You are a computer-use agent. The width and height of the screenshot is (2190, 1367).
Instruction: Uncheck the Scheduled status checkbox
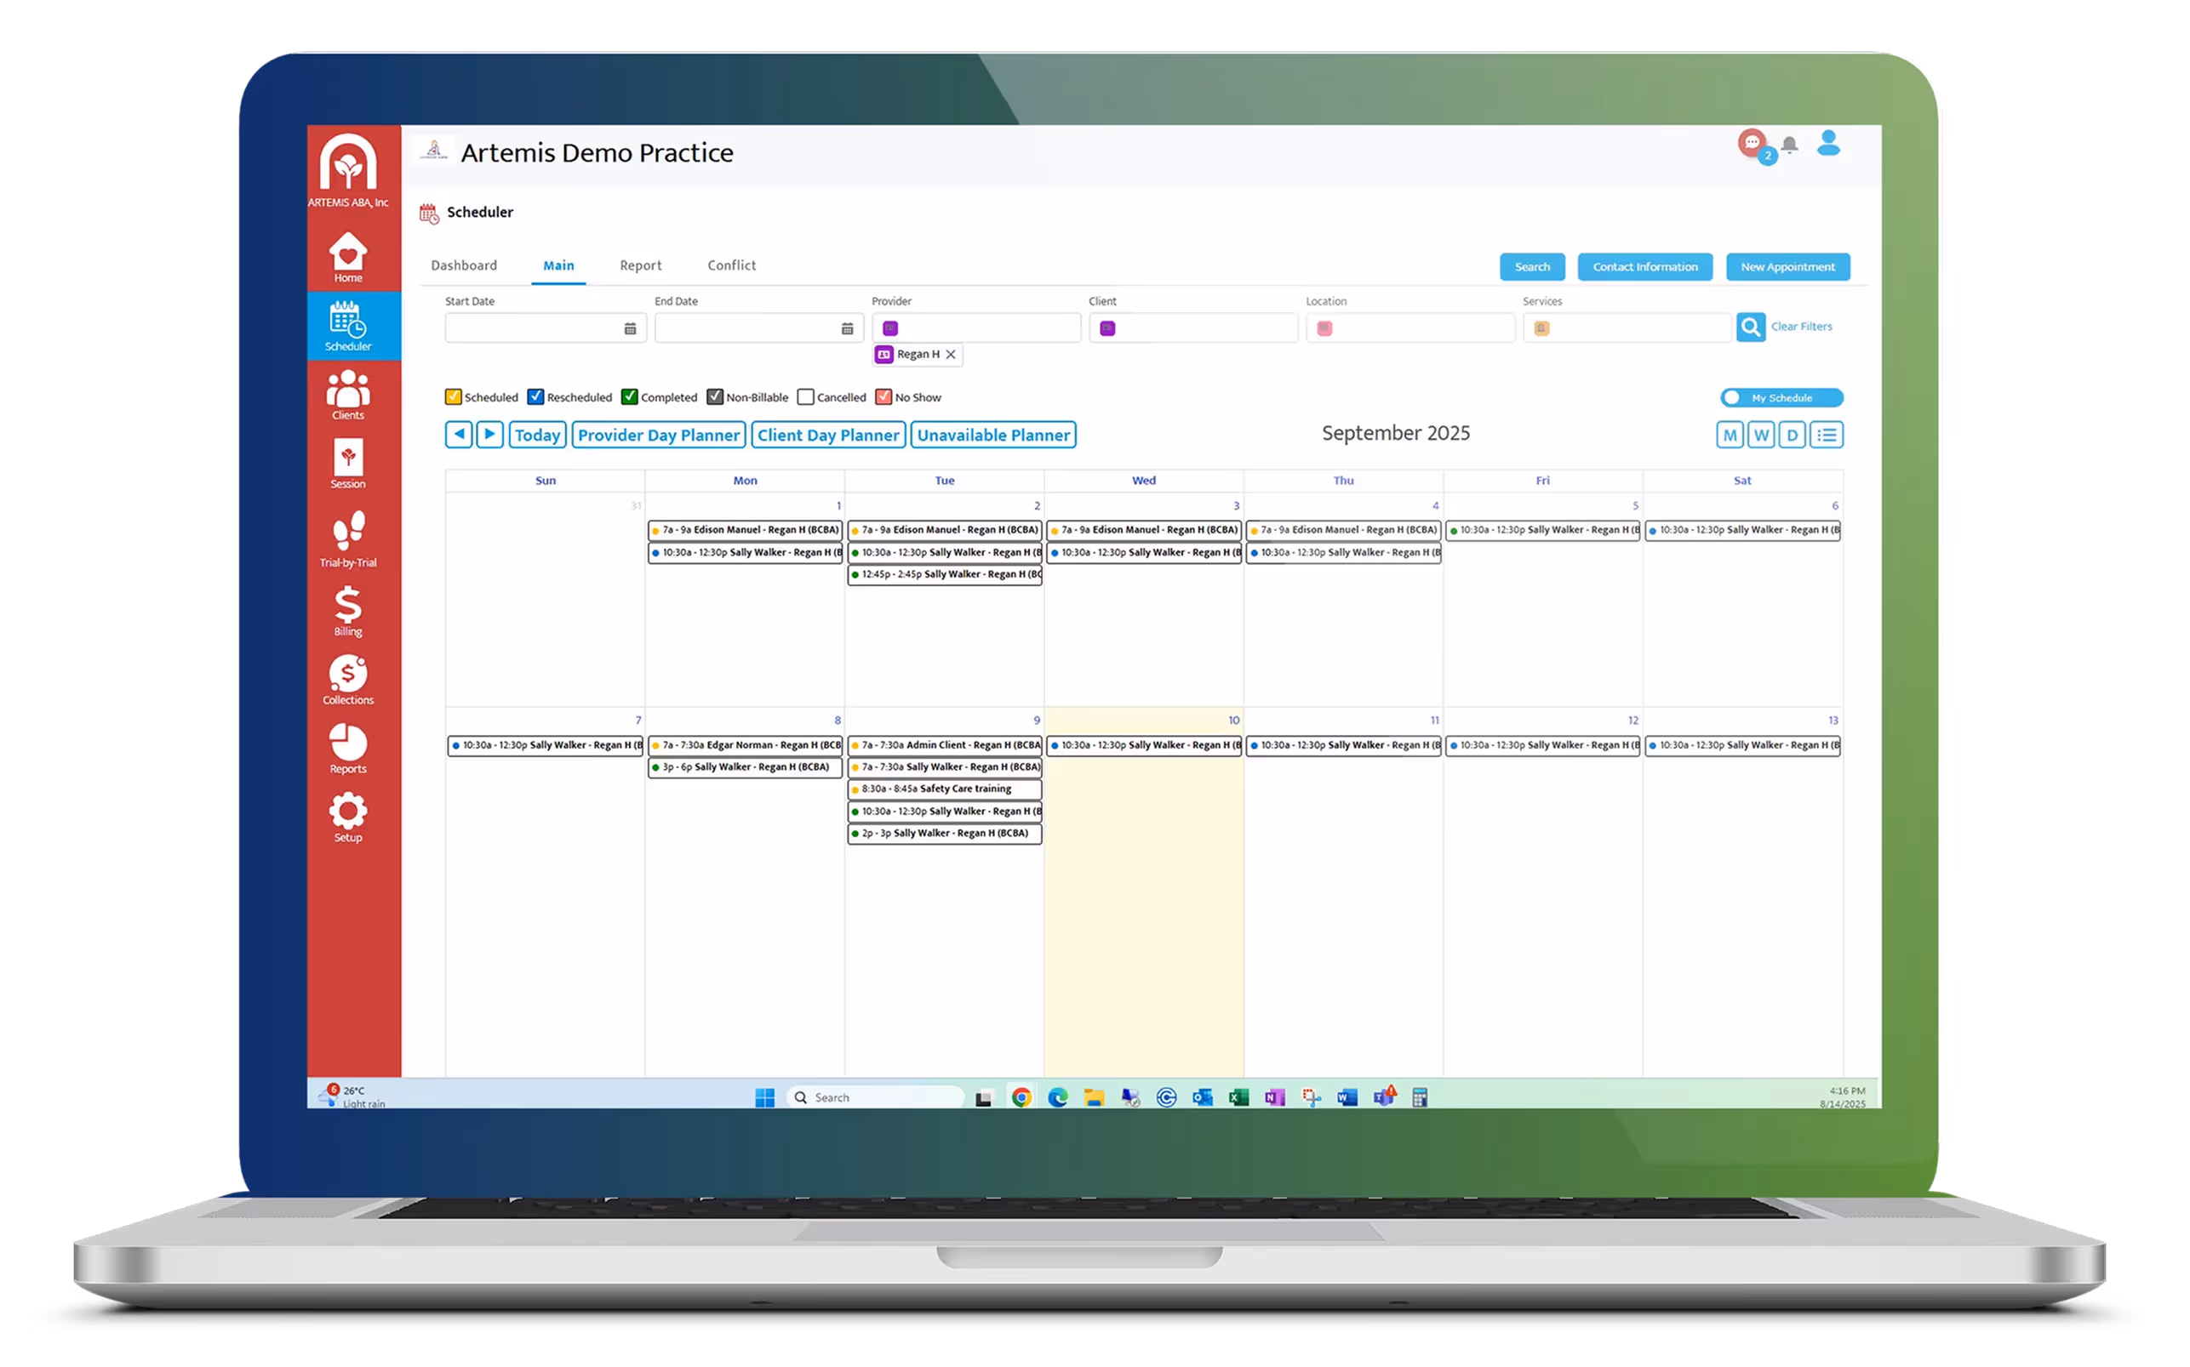(453, 397)
